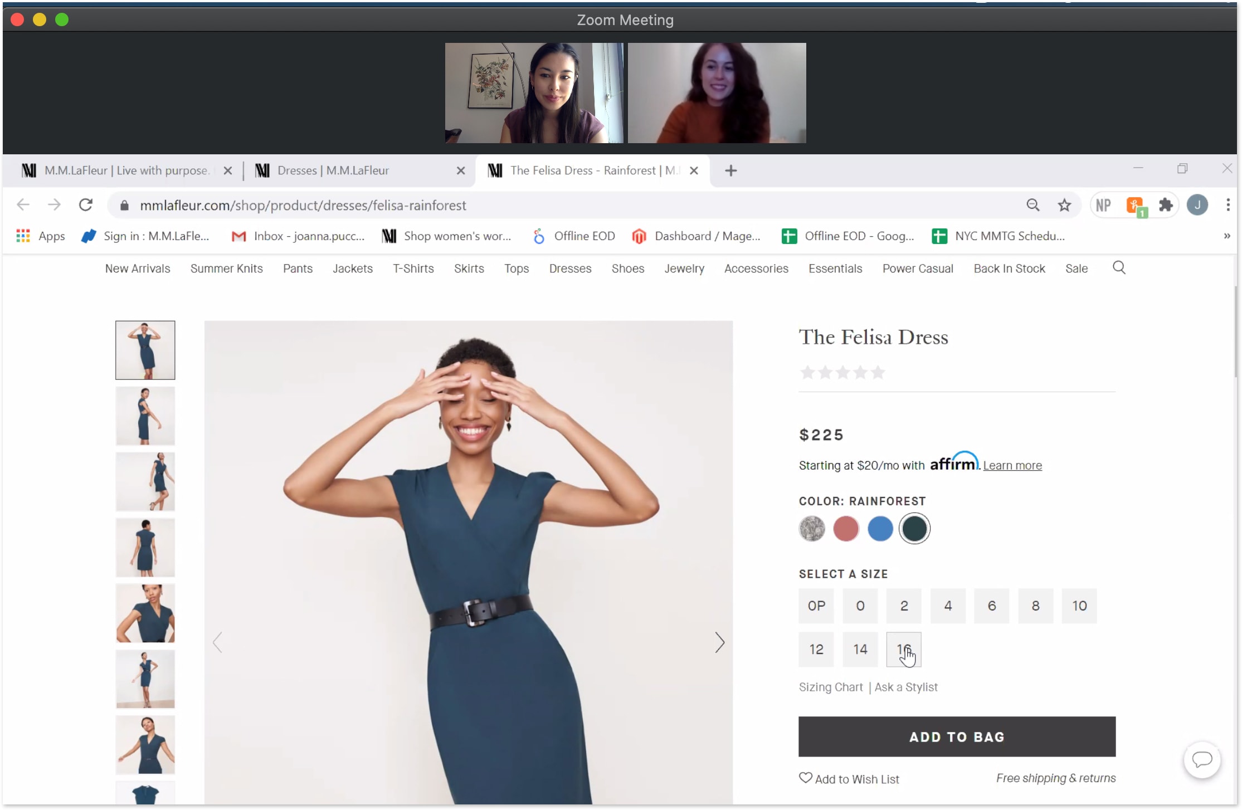Open the site search magnifier icon
1242x810 pixels.
[x=1119, y=268]
